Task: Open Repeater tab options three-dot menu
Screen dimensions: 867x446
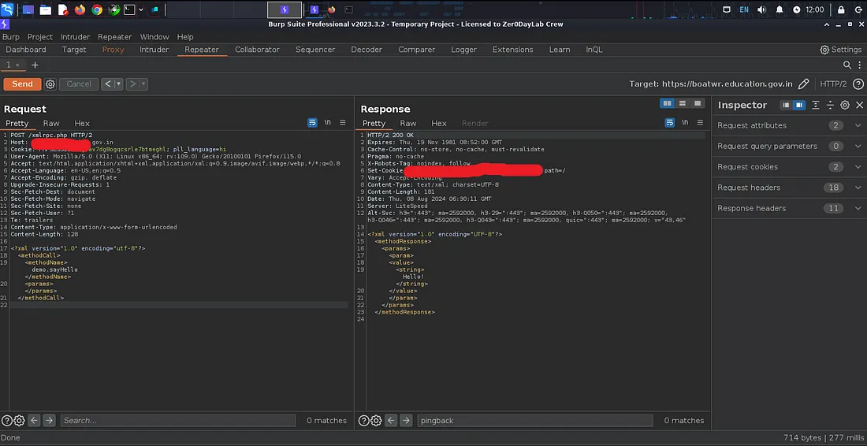Action: (x=860, y=65)
